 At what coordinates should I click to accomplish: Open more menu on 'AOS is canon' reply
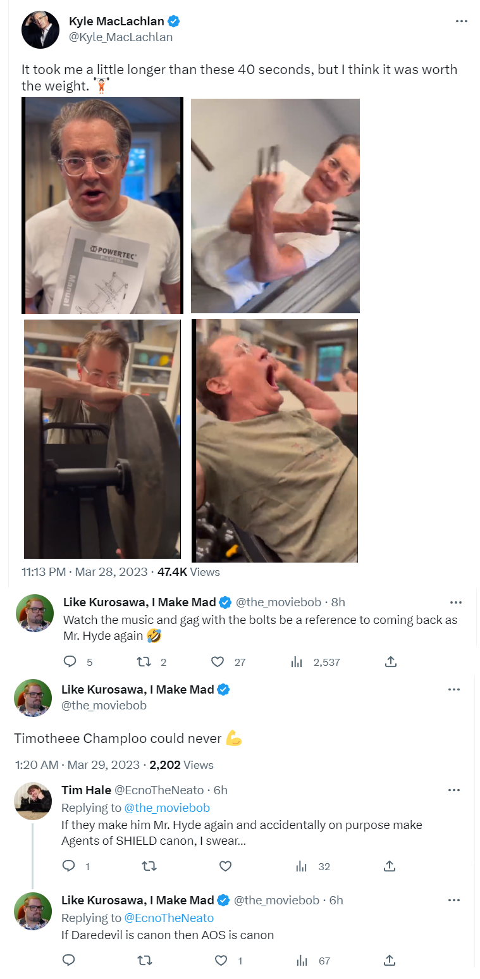click(x=454, y=900)
